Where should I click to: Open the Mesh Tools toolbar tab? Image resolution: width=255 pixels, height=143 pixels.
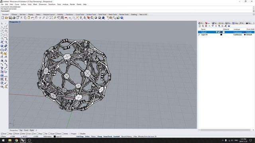point(113,14)
